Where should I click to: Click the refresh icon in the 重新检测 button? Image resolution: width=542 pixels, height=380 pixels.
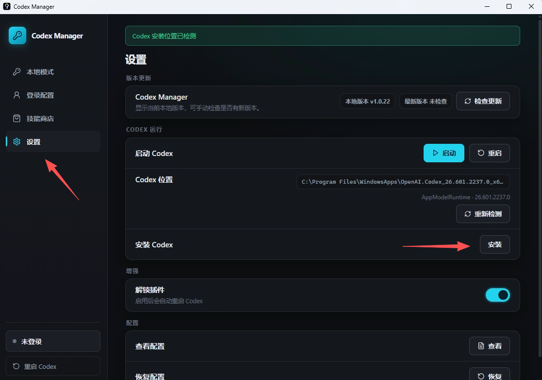468,214
